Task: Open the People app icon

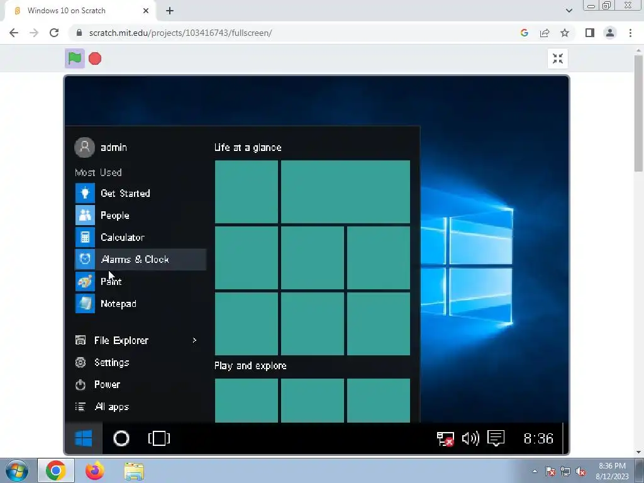Action: click(85, 215)
